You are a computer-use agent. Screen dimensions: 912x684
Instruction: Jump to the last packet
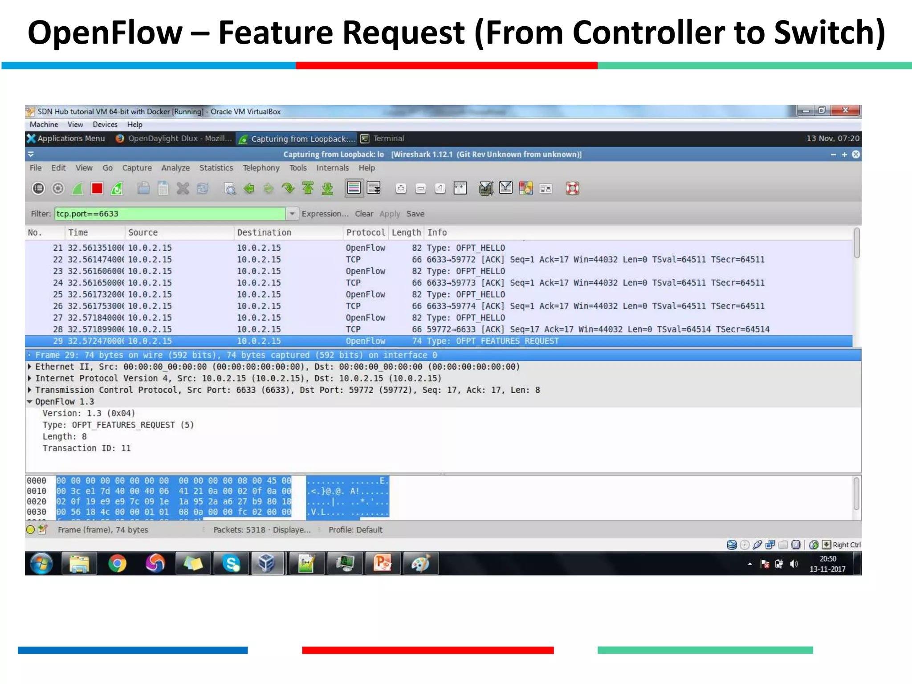coord(327,188)
